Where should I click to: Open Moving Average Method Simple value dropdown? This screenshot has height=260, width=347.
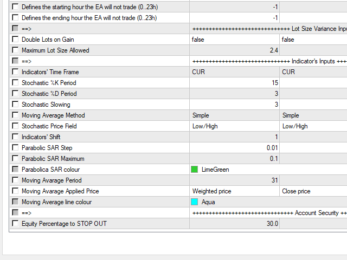click(x=234, y=115)
